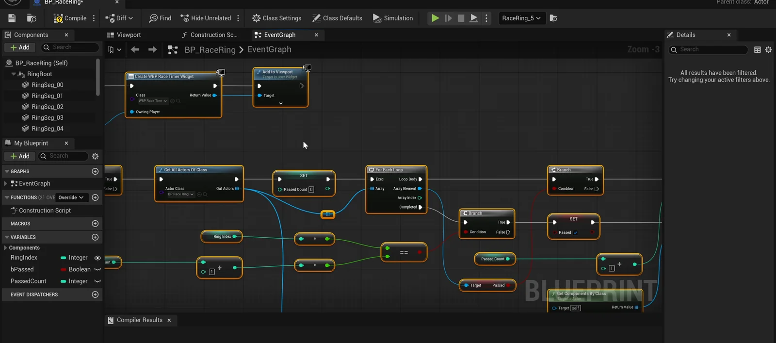Open Details property matrix icon

pos(758,49)
